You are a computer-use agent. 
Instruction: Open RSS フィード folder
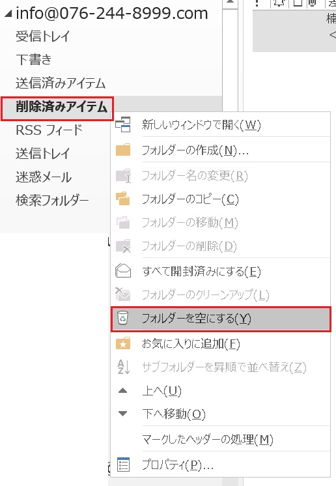point(49,130)
